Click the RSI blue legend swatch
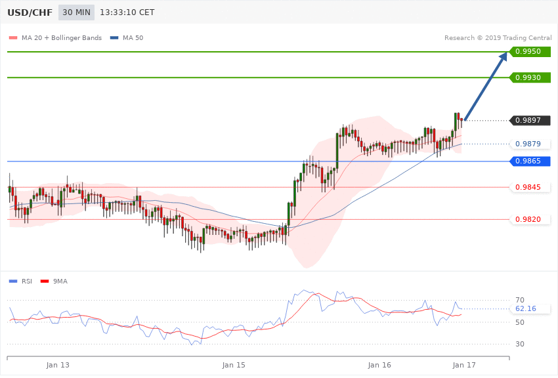Screen dimensions: 558x378 click(x=13, y=282)
